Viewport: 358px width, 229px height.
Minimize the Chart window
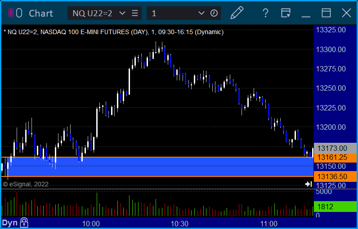(x=306, y=17)
